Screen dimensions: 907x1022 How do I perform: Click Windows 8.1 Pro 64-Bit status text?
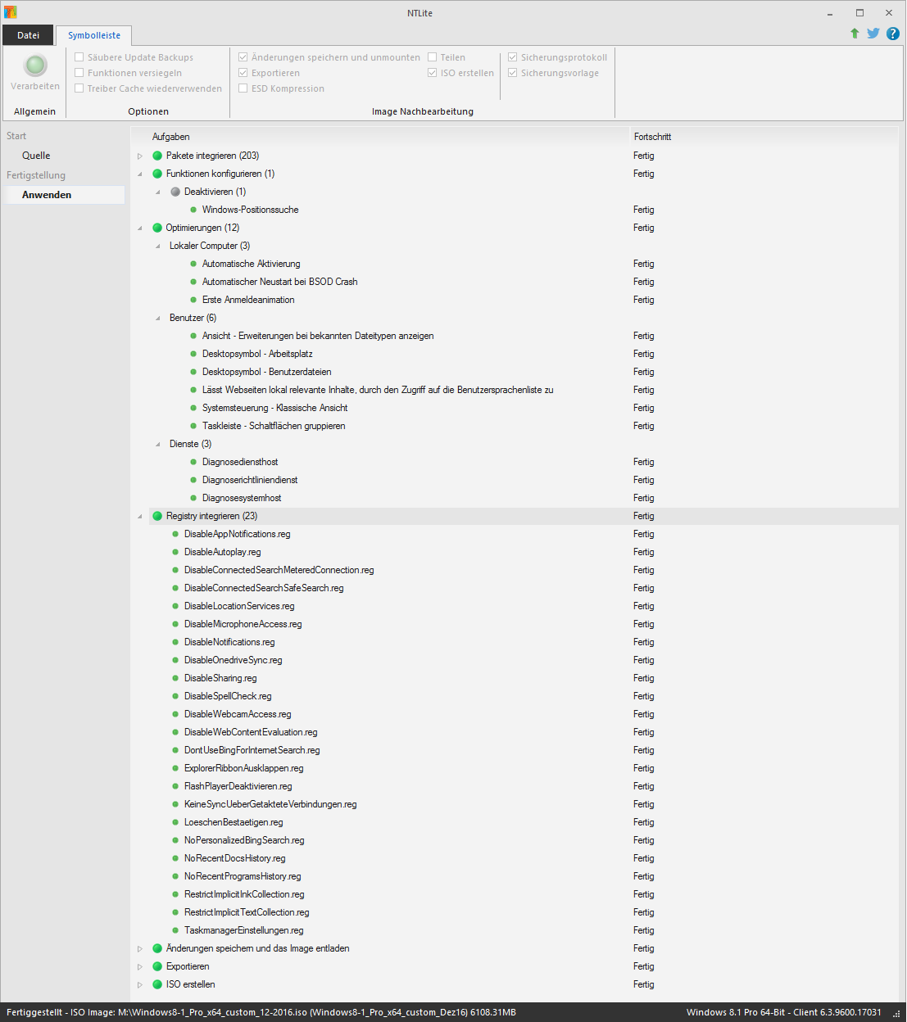pos(784,1012)
